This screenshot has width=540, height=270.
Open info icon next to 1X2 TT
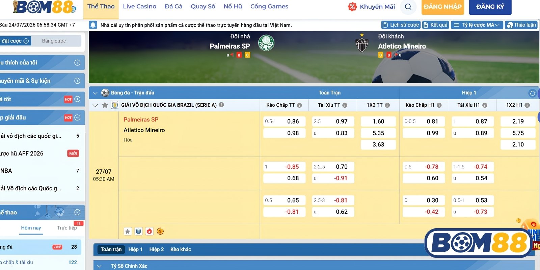pos(387,105)
